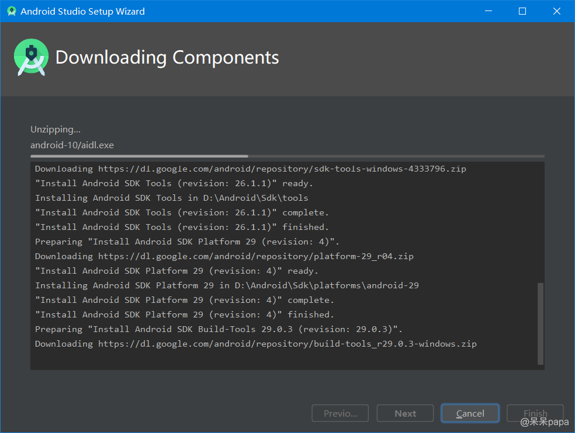
Task: Click the 'Downloading Components' heading
Action: coord(167,58)
